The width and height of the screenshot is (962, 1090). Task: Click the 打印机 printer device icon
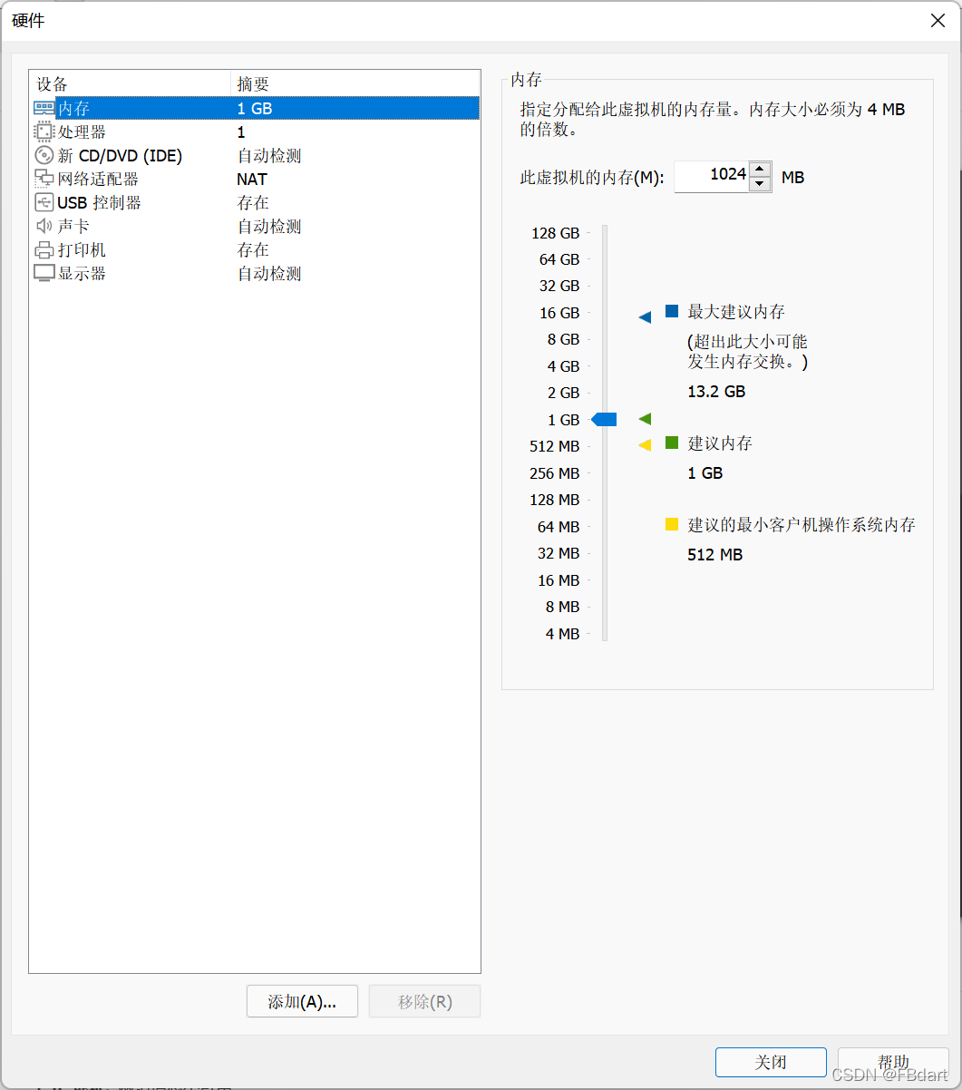point(44,249)
